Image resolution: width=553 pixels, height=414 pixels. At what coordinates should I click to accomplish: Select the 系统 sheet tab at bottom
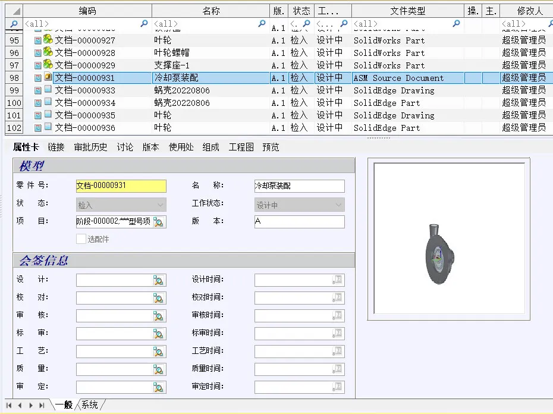pos(90,405)
